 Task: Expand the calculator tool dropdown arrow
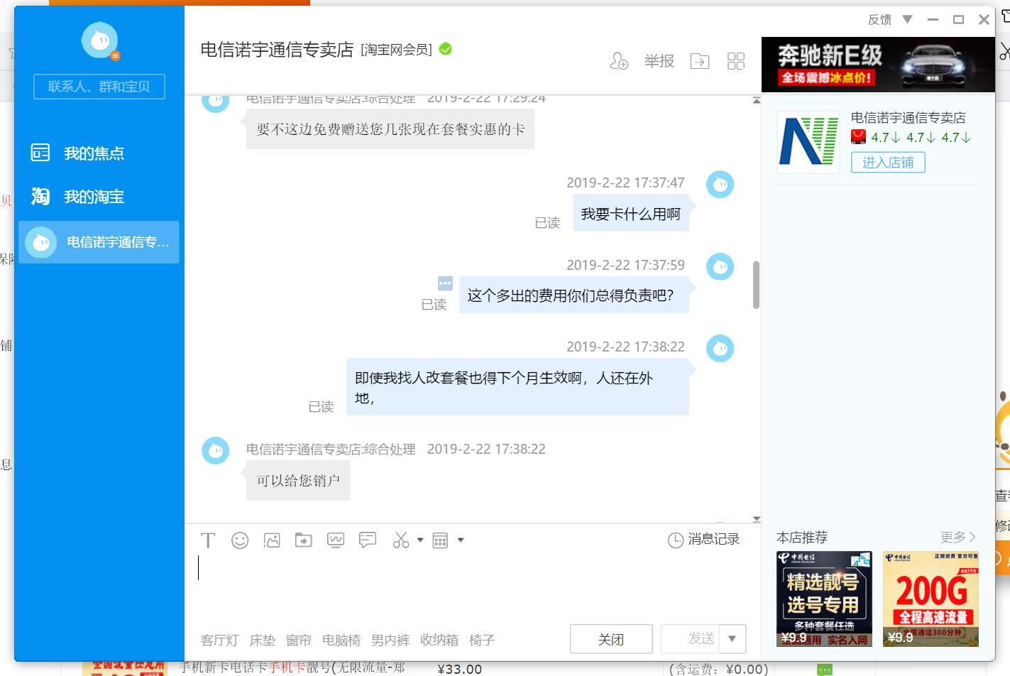[461, 540]
